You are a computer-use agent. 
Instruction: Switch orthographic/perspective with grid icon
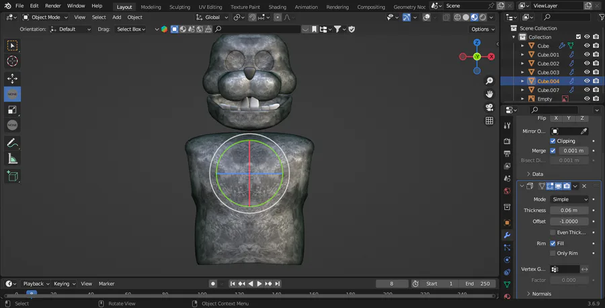pos(489,121)
